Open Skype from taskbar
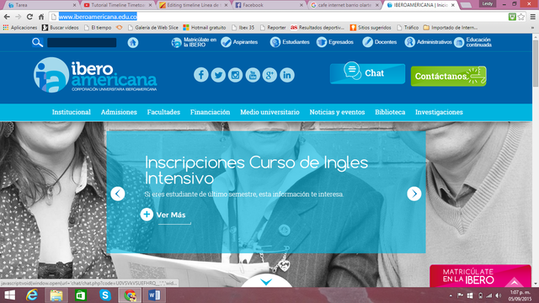 tap(105, 295)
